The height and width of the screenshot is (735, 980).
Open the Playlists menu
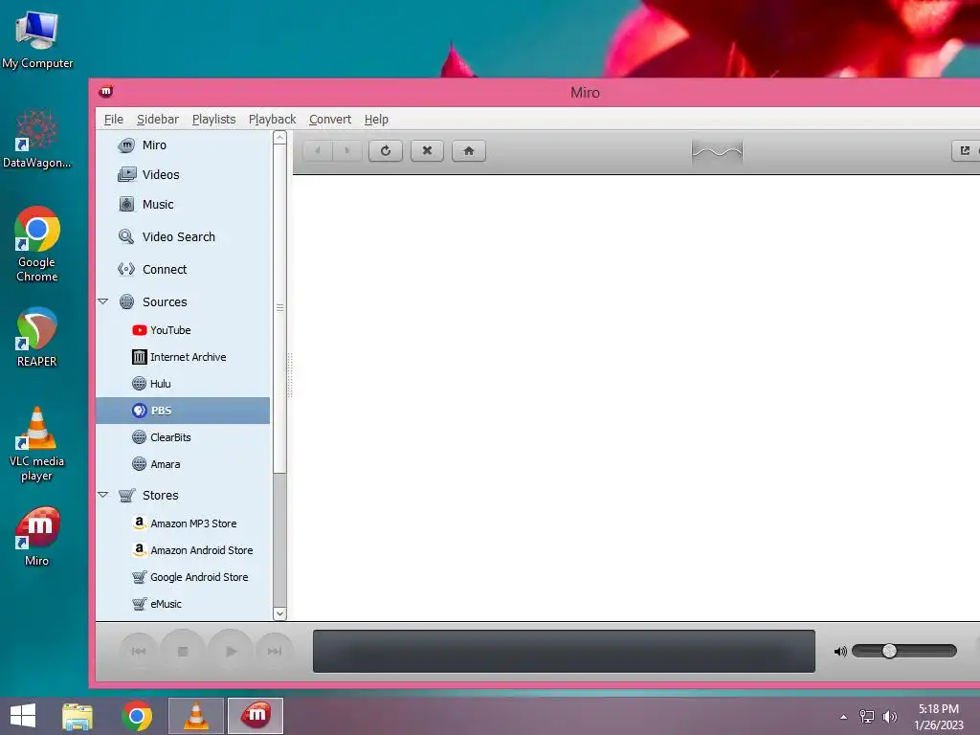tap(213, 120)
